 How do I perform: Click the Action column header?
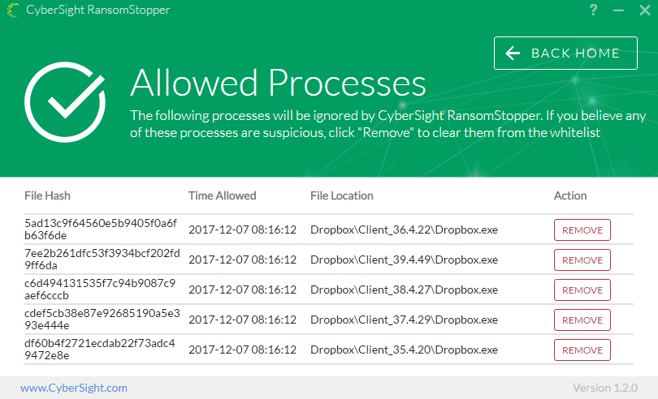569,195
